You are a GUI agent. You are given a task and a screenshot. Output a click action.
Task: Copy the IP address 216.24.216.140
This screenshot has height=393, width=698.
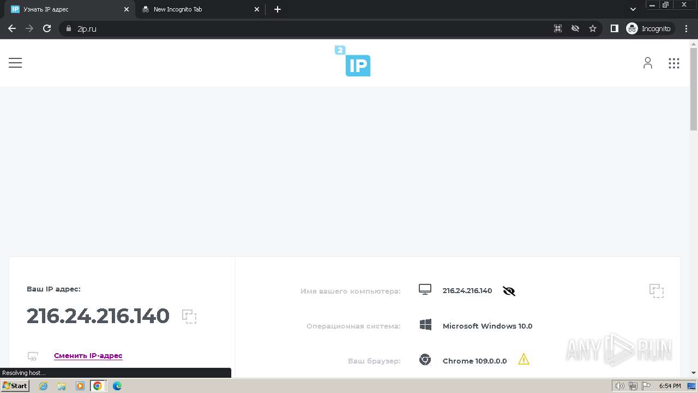189,317
